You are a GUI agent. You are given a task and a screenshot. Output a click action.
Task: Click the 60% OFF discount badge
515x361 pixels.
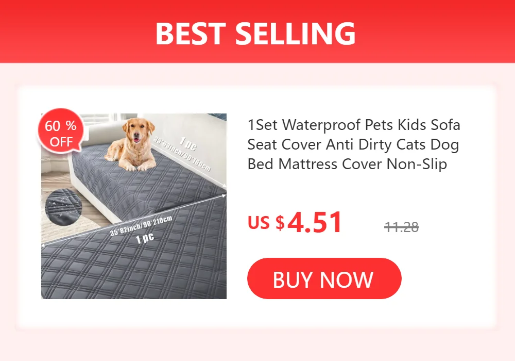(61, 132)
